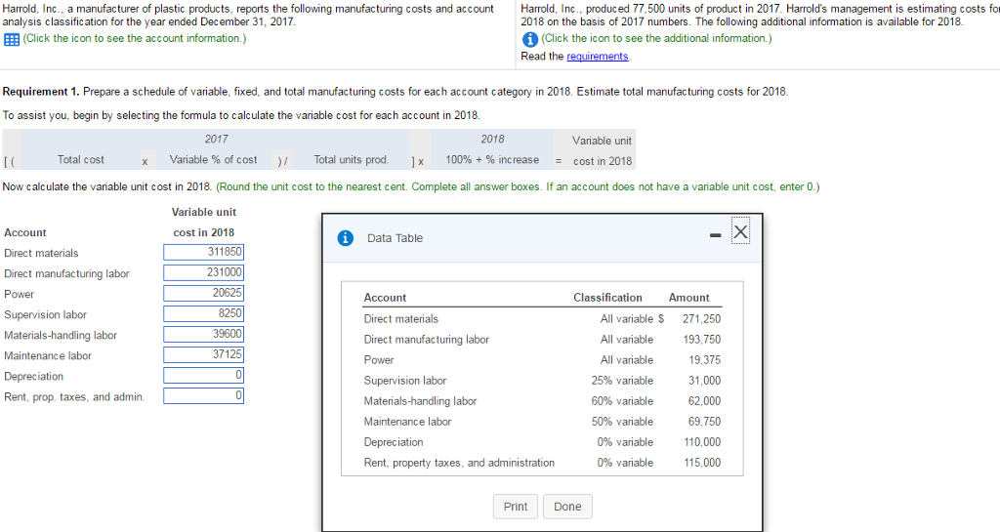The image size is (1000, 532).
Task: Click the 'Amount' column header
Action: pos(688,298)
